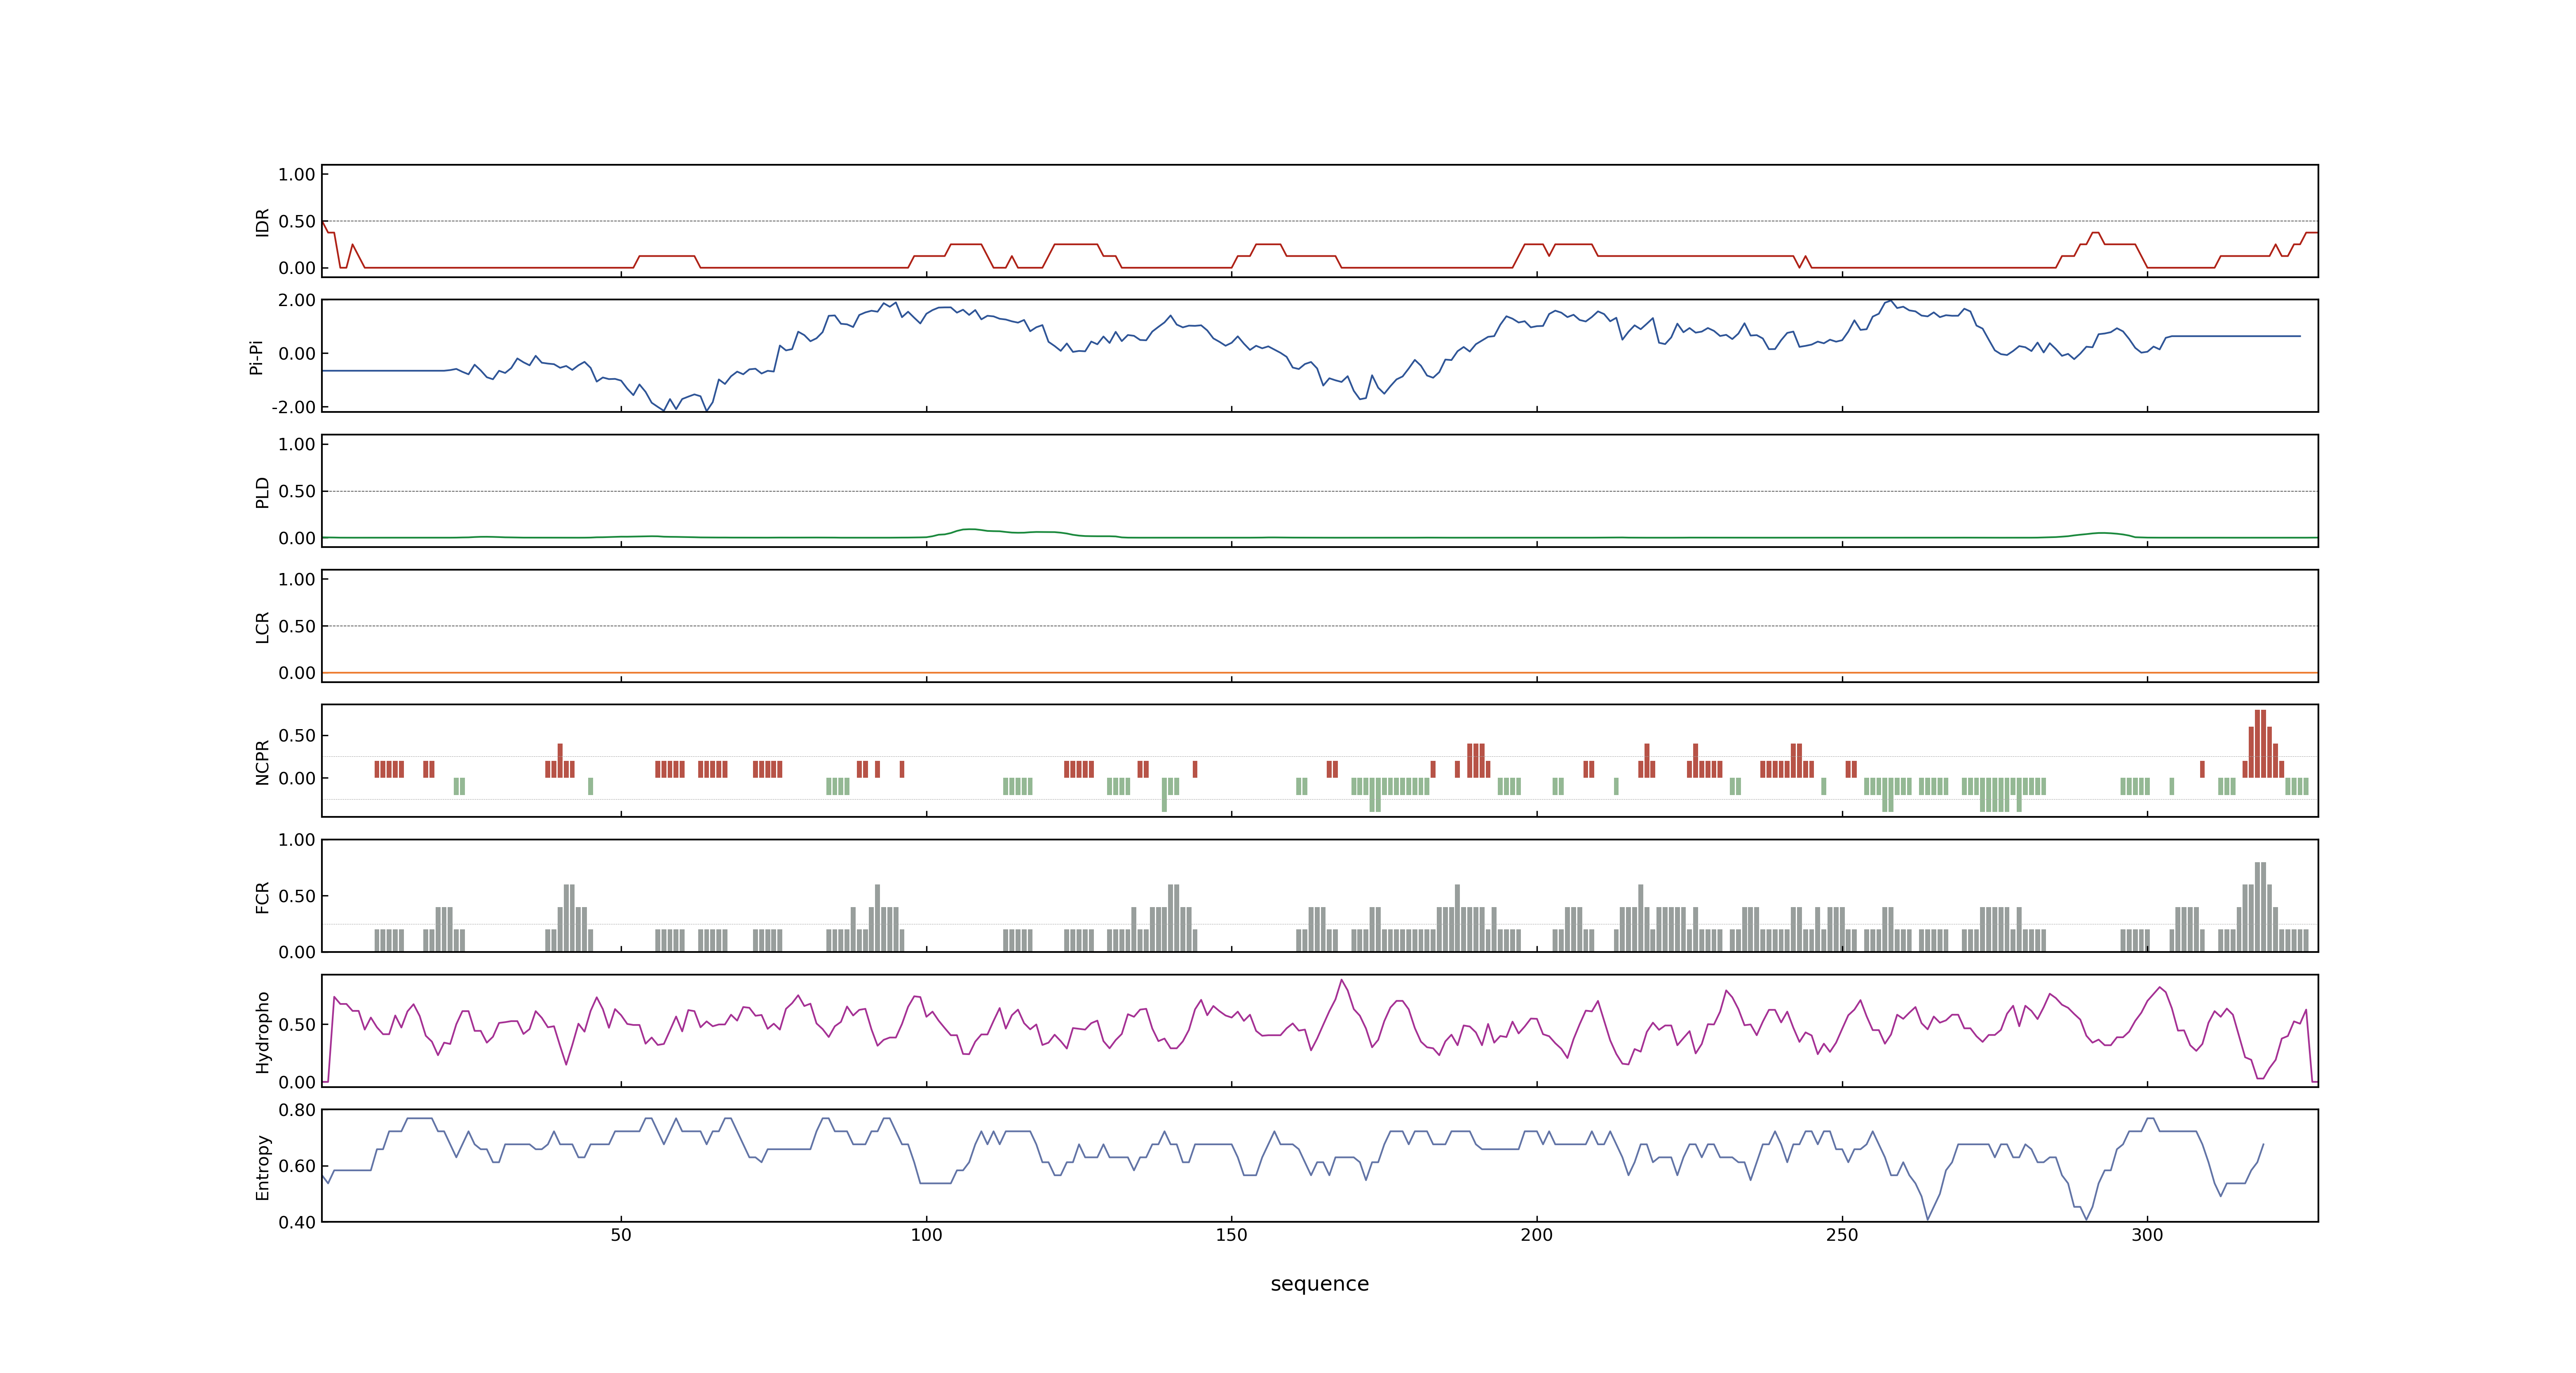Click the LCR axis label

tap(262, 627)
